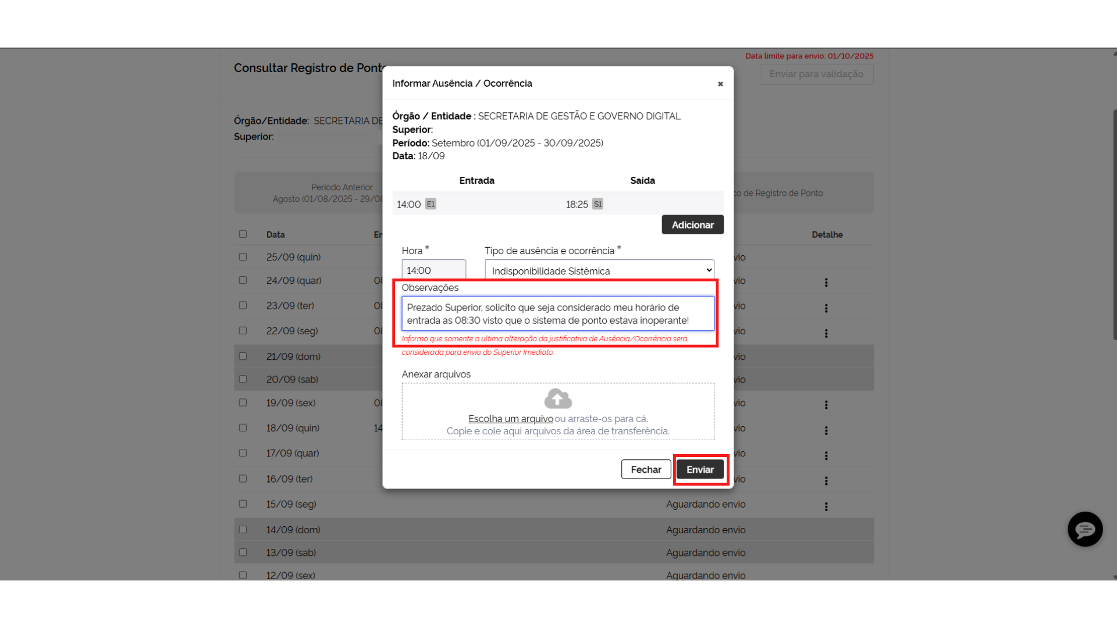Open three-dot menu for 15/09 row
This screenshot has height=628, width=1117.
[x=826, y=506]
